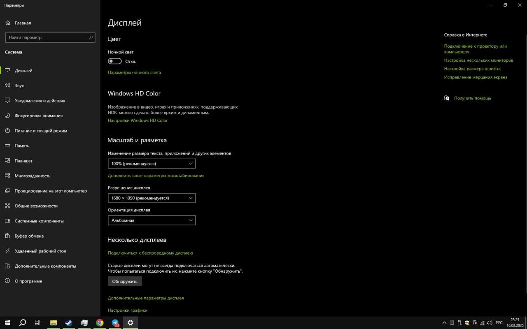Open Task View on the taskbar

[x=37, y=323]
